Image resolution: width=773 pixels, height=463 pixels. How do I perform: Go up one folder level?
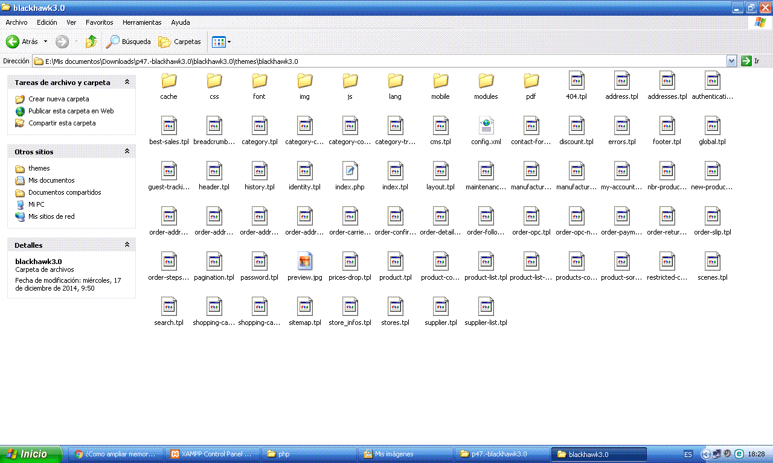pyautogui.click(x=91, y=42)
